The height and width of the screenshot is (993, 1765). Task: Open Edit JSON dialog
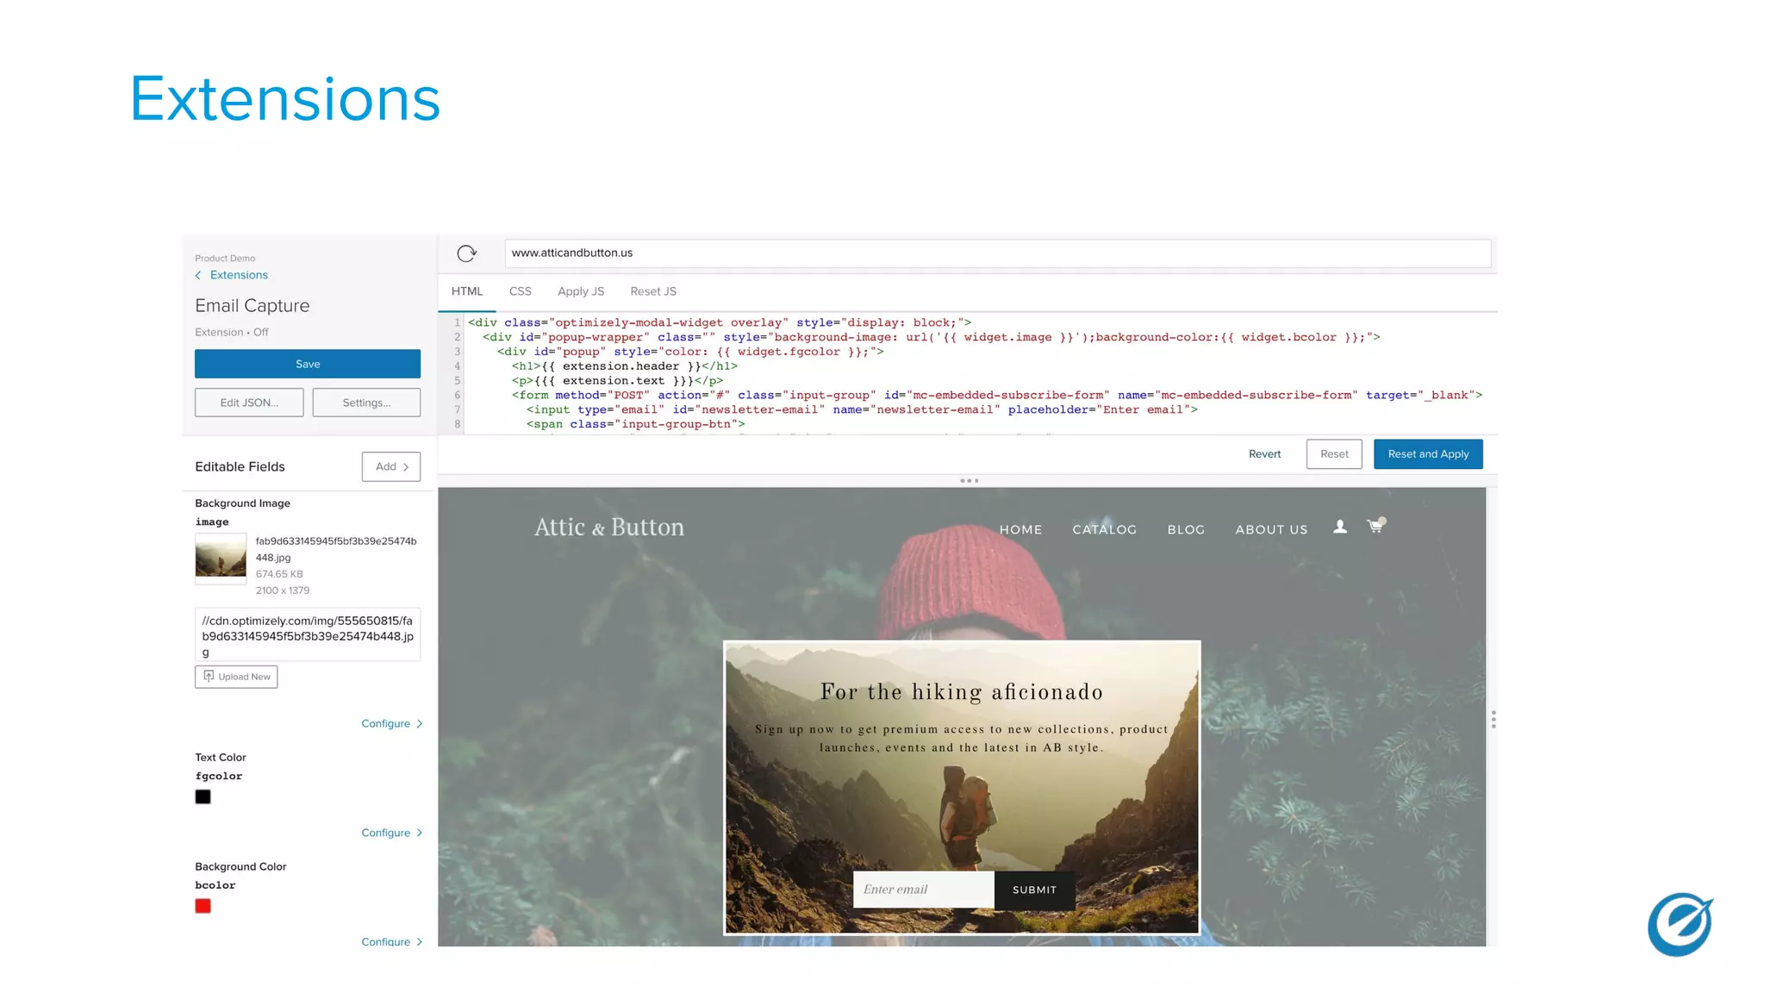[x=249, y=403]
